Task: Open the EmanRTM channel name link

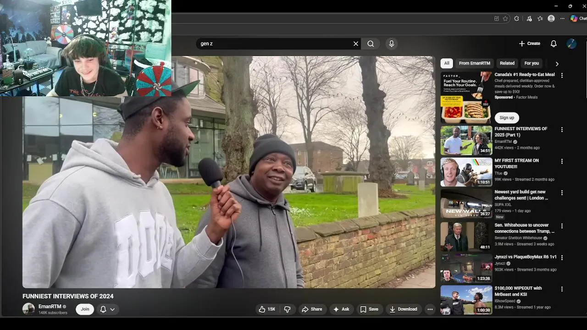Action: [50, 307]
